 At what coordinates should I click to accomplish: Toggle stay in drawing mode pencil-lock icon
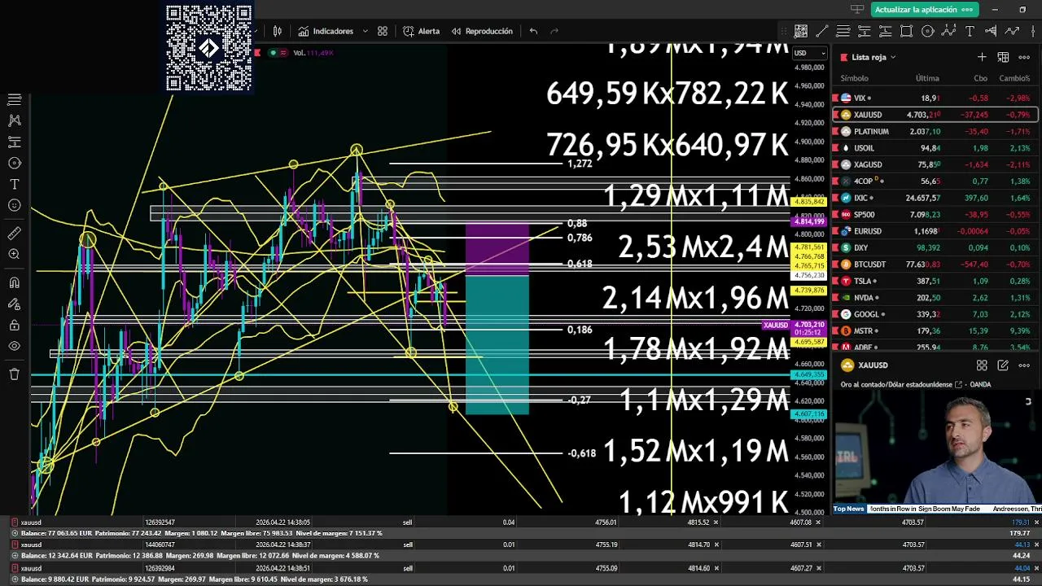[x=14, y=304]
